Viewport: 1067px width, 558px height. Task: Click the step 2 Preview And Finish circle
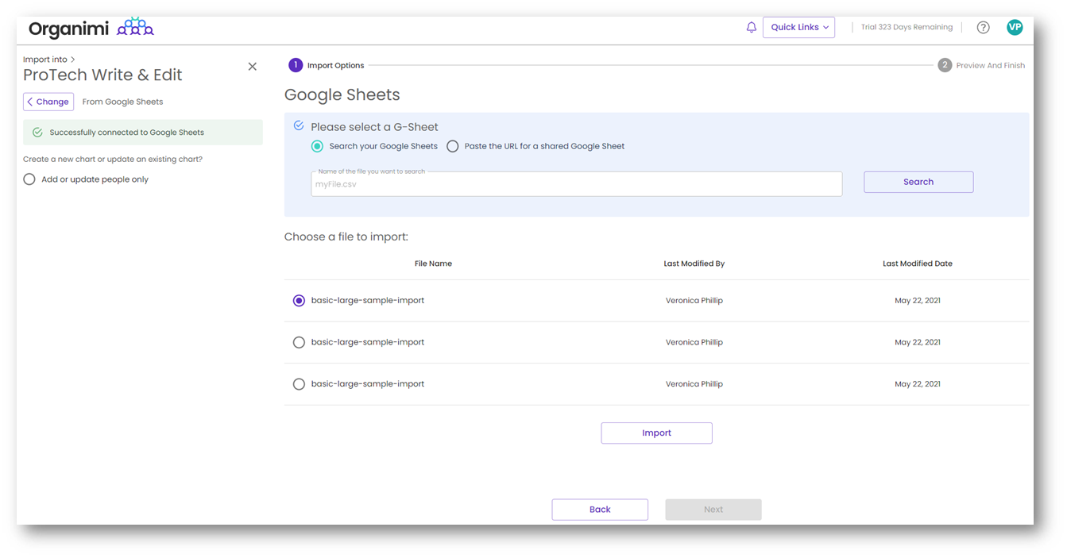(x=944, y=65)
